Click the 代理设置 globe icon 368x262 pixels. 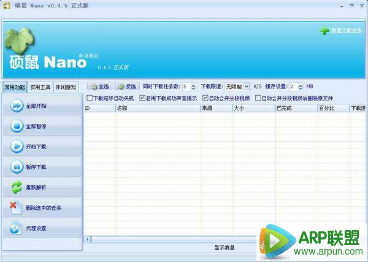click(16, 228)
